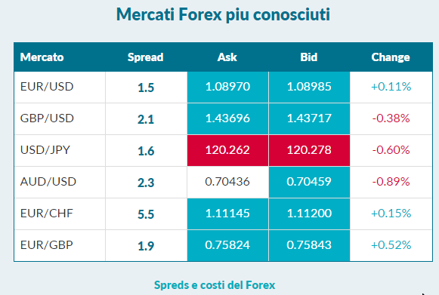Click the Mercato column header
This screenshot has width=439, height=295.
point(42,57)
